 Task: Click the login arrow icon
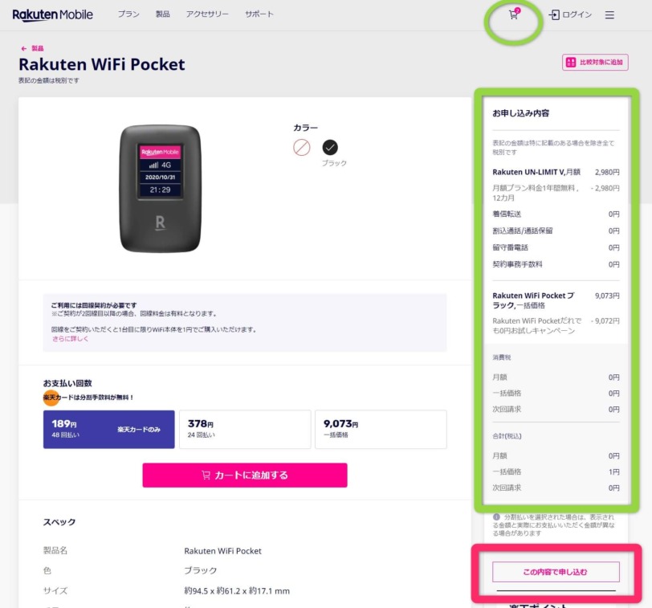(x=554, y=15)
